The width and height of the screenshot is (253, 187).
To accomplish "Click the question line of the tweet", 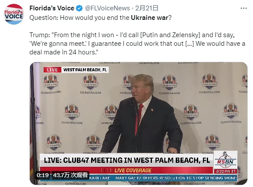I will [x=100, y=18].
